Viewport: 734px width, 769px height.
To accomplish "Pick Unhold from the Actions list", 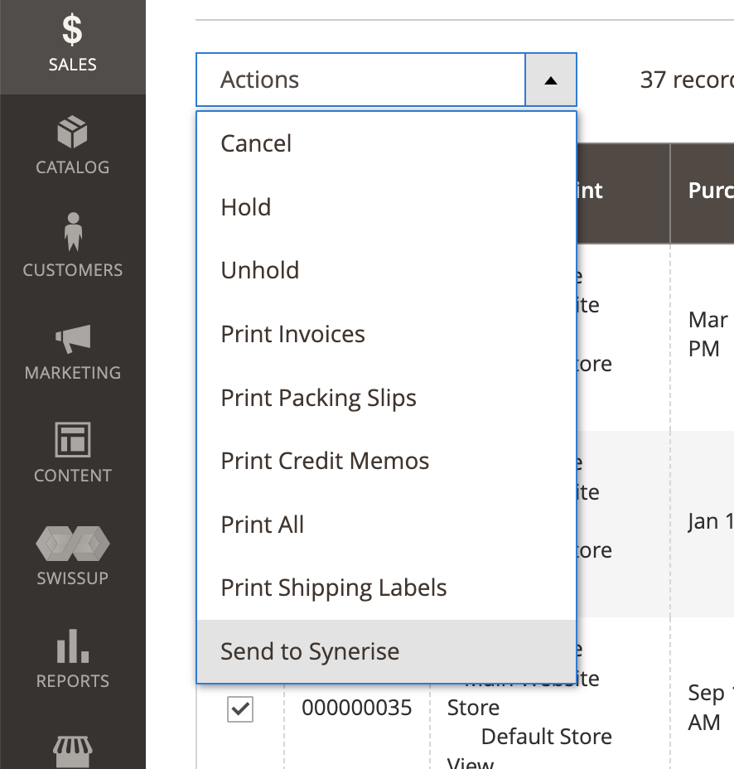I will (259, 270).
